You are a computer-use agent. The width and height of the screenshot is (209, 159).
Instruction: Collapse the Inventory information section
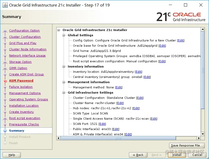click(x=64, y=66)
